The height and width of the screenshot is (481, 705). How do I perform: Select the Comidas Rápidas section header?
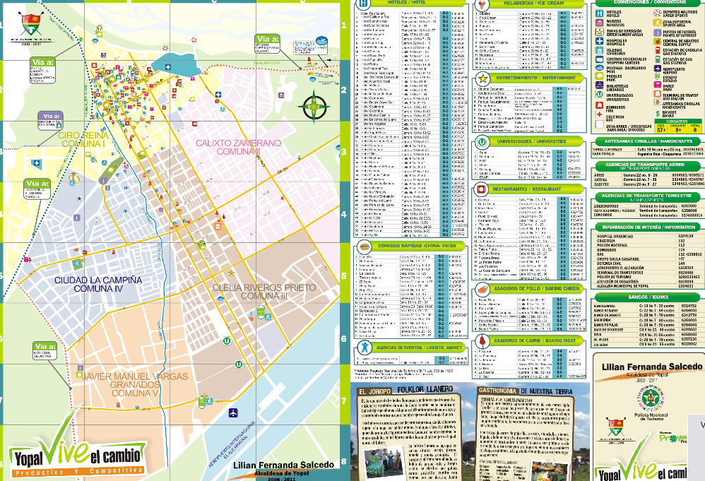coord(418,246)
